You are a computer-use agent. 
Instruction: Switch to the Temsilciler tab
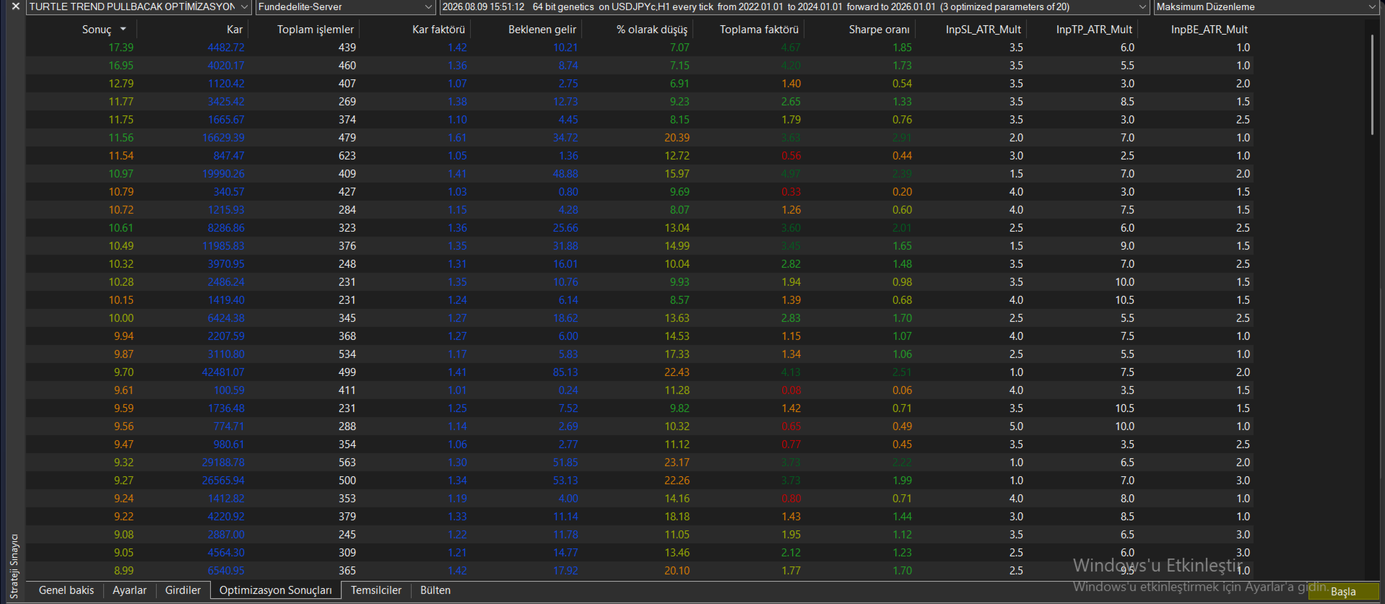click(x=376, y=590)
